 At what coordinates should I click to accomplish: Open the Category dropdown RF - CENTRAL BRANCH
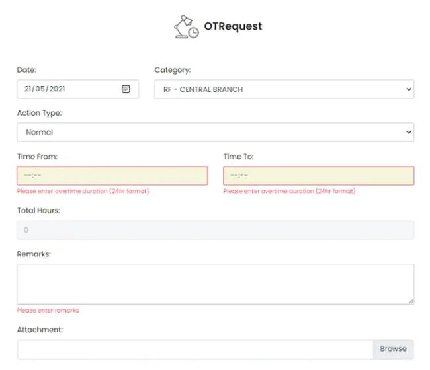[x=284, y=89]
